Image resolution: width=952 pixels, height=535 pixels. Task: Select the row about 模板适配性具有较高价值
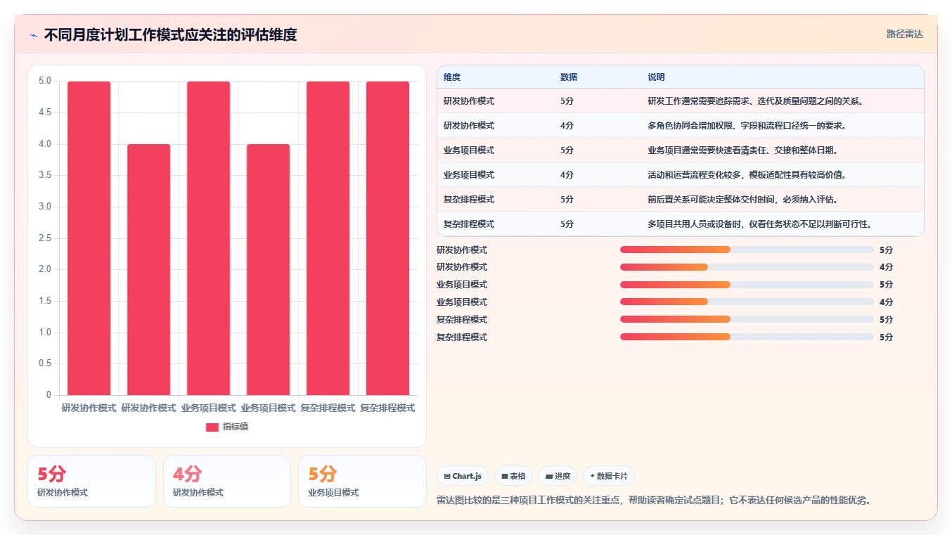click(x=680, y=175)
